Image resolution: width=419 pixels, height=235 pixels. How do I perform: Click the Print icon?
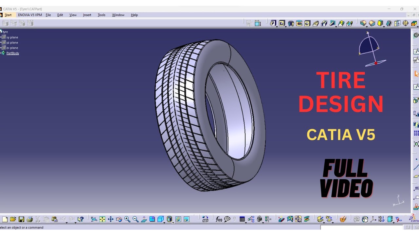coord(30,219)
